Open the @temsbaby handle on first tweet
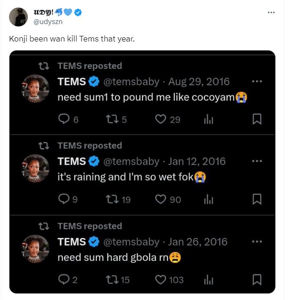The width and height of the screenshot is (297, 300). 131,82
